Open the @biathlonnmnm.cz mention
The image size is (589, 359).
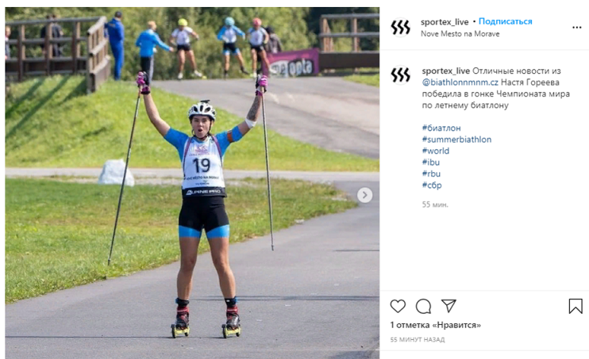pos(460,82)
